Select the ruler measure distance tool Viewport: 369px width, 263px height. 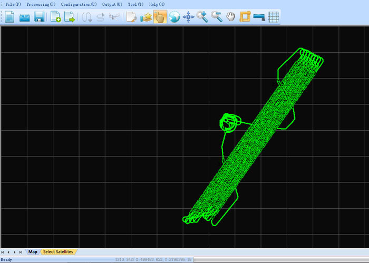(x=259, y=17)
